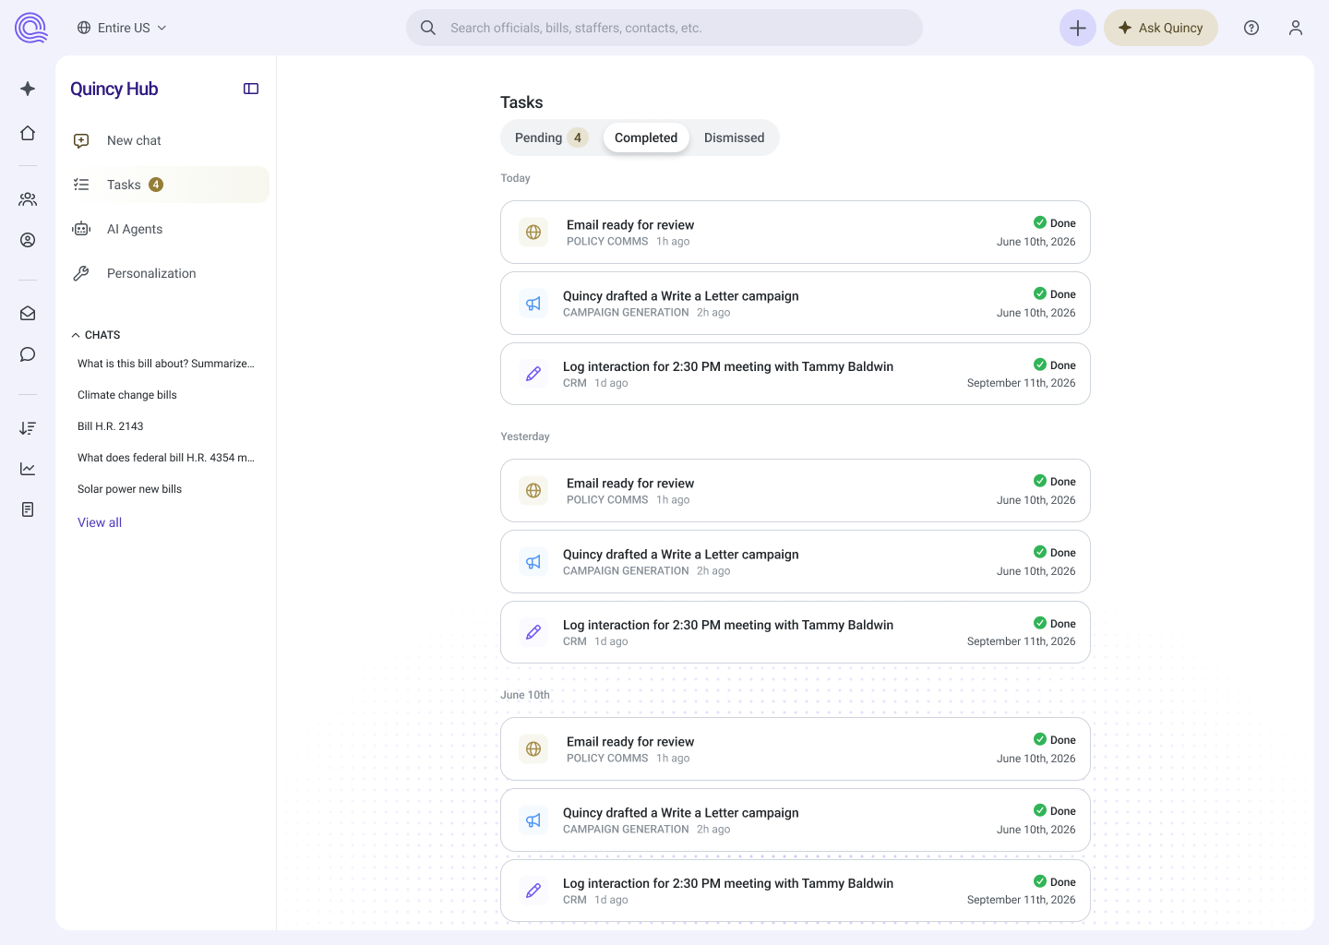Open June 10th 'Email ready for review' task
The height and width of the screenshot is (945, 1329).
pyautogui.click(x=796, y=749)
